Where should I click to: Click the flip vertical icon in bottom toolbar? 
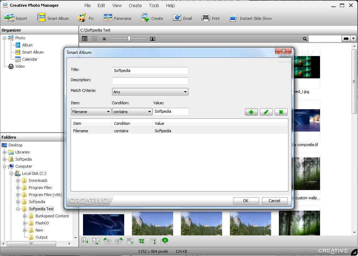click(85, 241)
